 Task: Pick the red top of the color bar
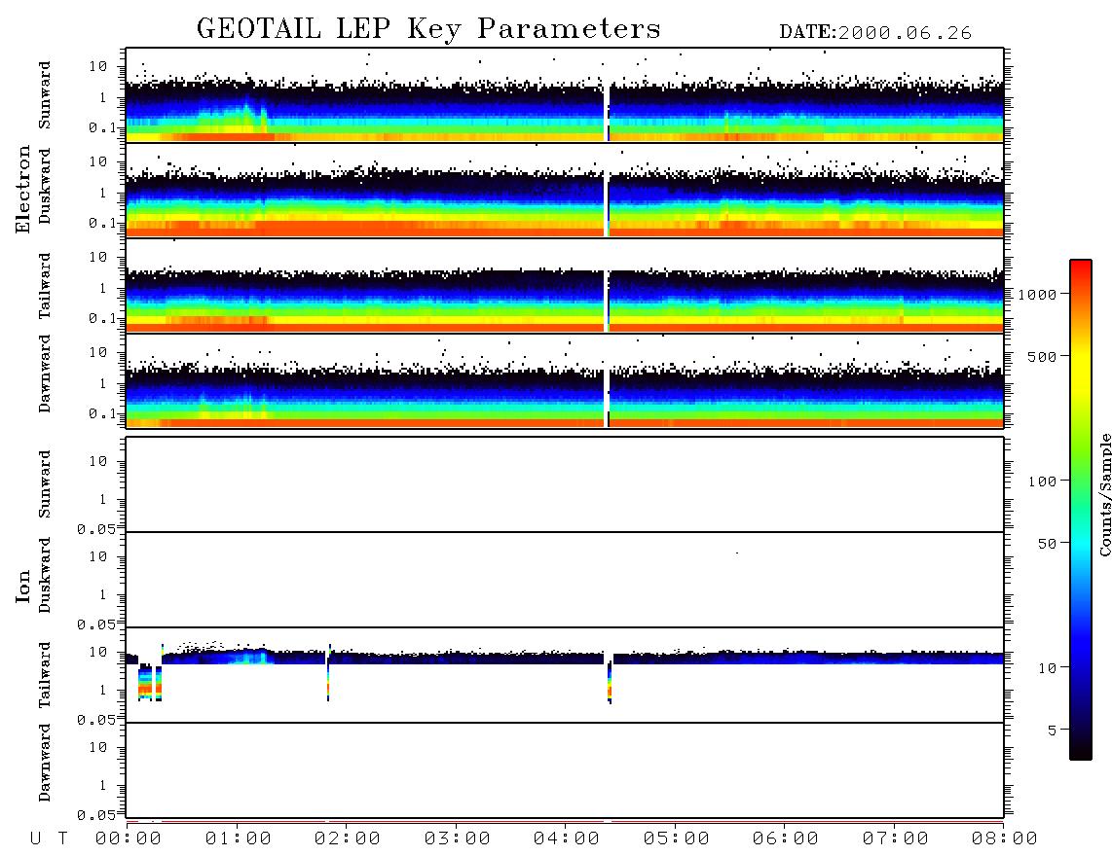click(1081, 266)
